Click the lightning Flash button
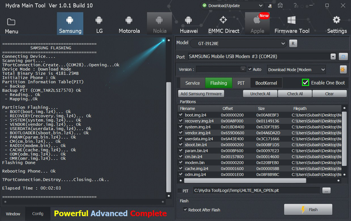The width and height of the screenshot is (351, 221). pyautogui.click(x=308, y=210)
